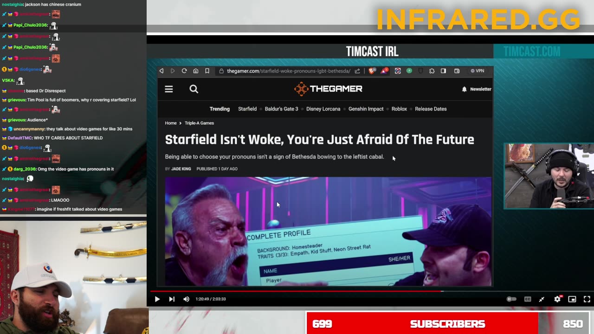Open the Release Dates item
594x334 pixels.
click(431, 109)
